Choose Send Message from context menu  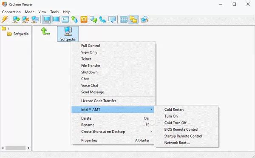click(113, 92)
